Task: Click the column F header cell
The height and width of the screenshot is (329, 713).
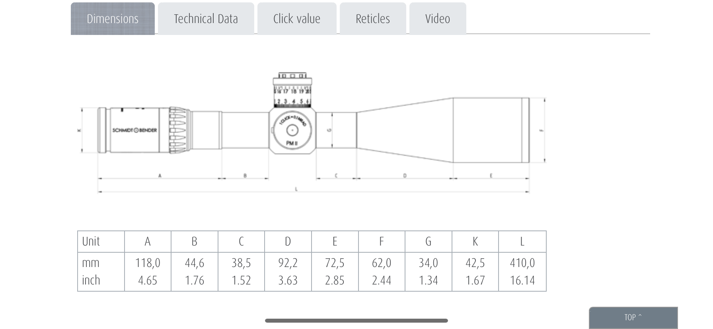Action: [x=382, y=242]
